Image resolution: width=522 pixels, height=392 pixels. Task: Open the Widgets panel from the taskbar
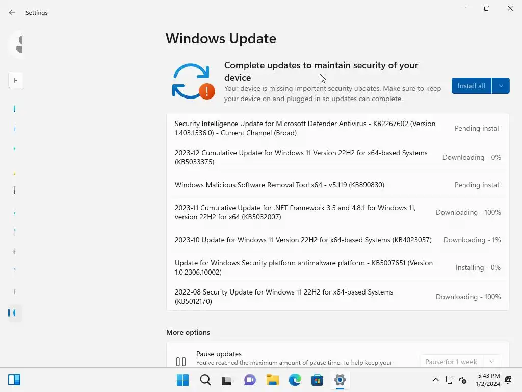[x=14, y=380]
